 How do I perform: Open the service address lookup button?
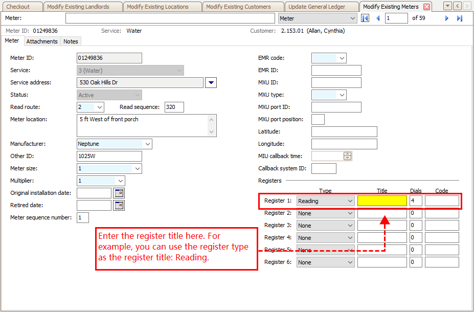tap(211, 82)
